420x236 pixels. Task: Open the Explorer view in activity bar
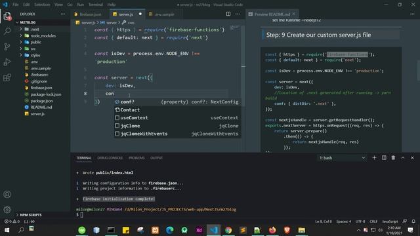click(x=7, y=16)
